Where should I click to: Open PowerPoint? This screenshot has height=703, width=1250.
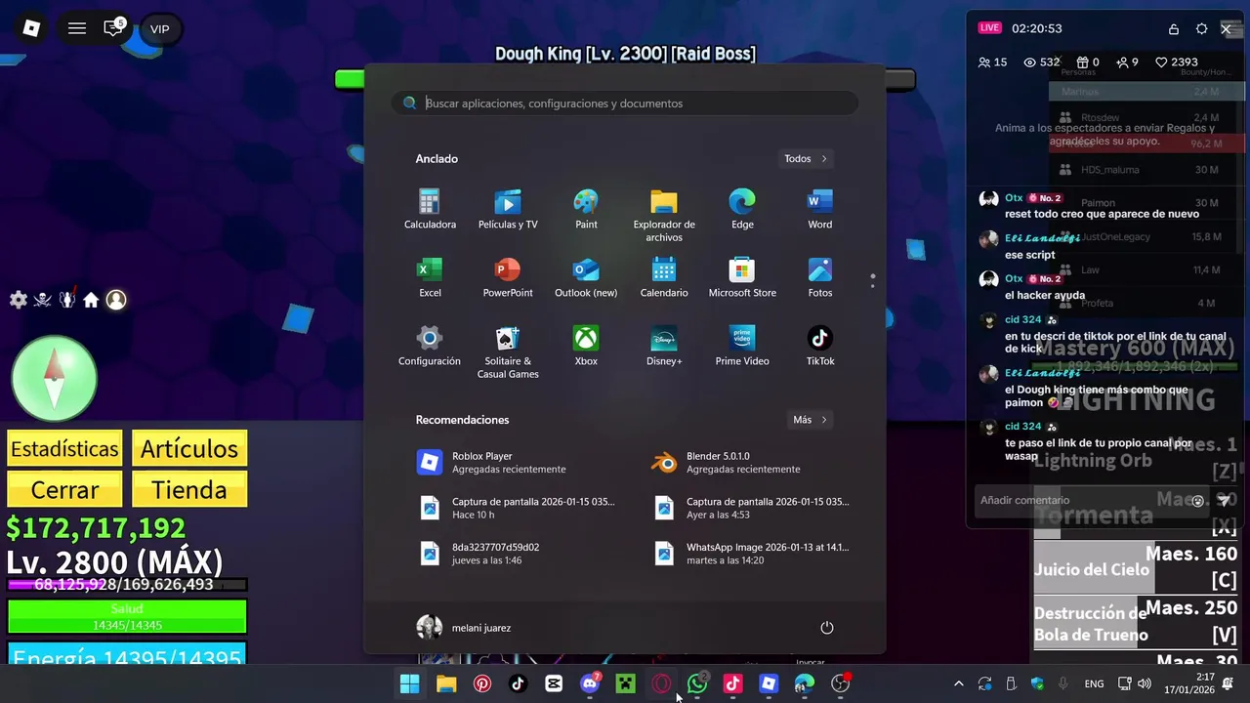pos(508,278)
